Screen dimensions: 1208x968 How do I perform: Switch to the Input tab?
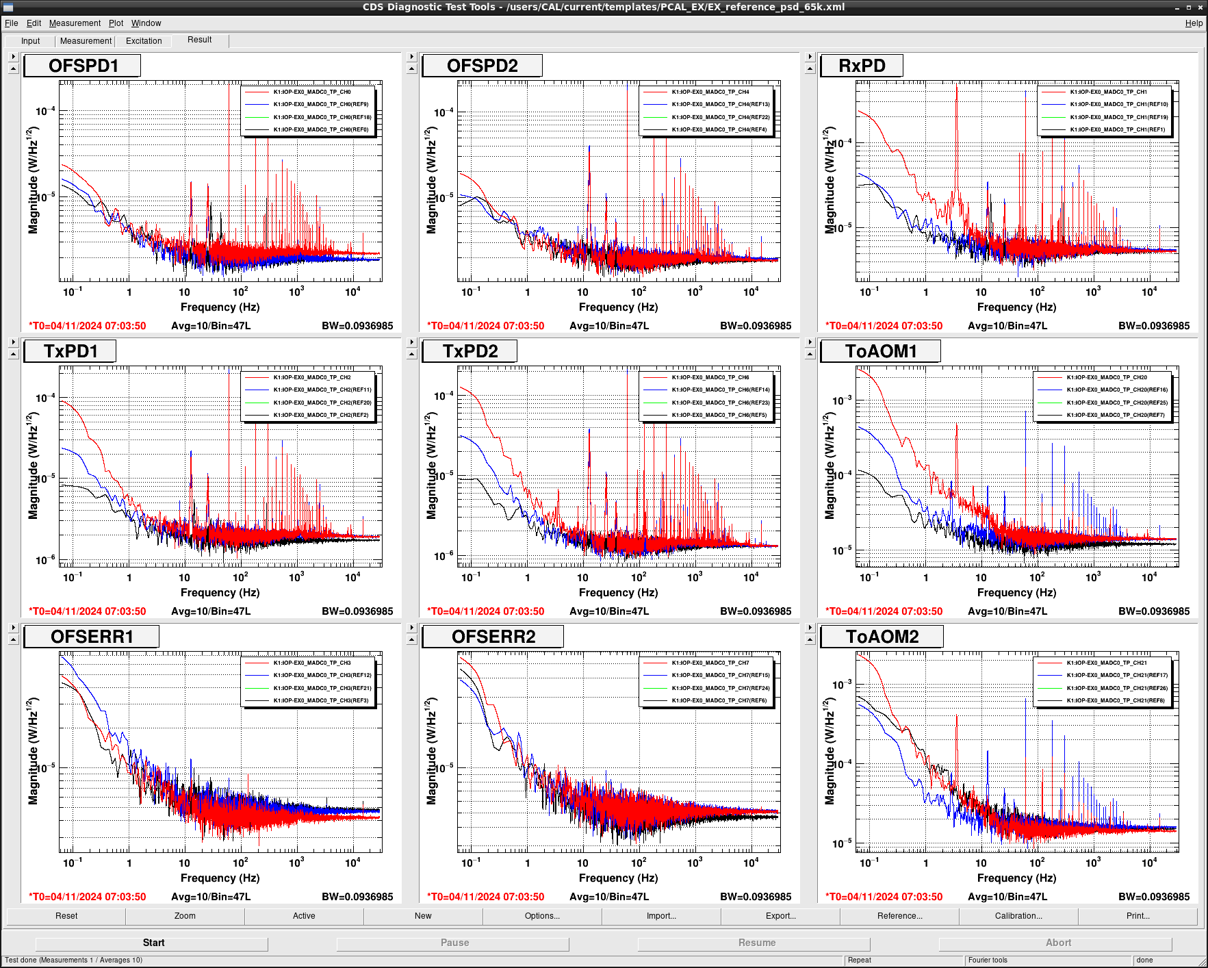pos(31,41)
